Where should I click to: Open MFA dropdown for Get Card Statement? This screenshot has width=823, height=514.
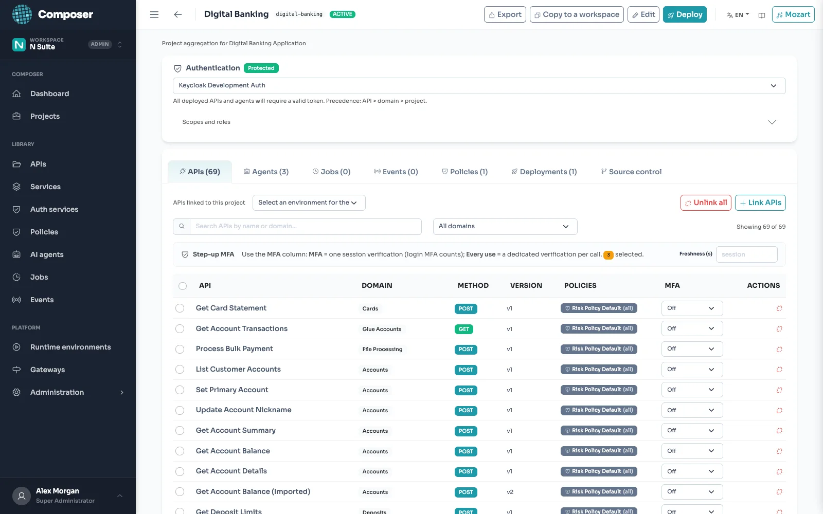[692, 308]
